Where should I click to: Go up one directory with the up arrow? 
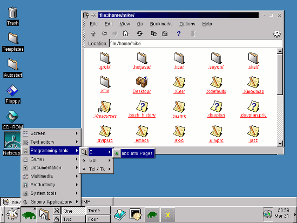(93, 33)
